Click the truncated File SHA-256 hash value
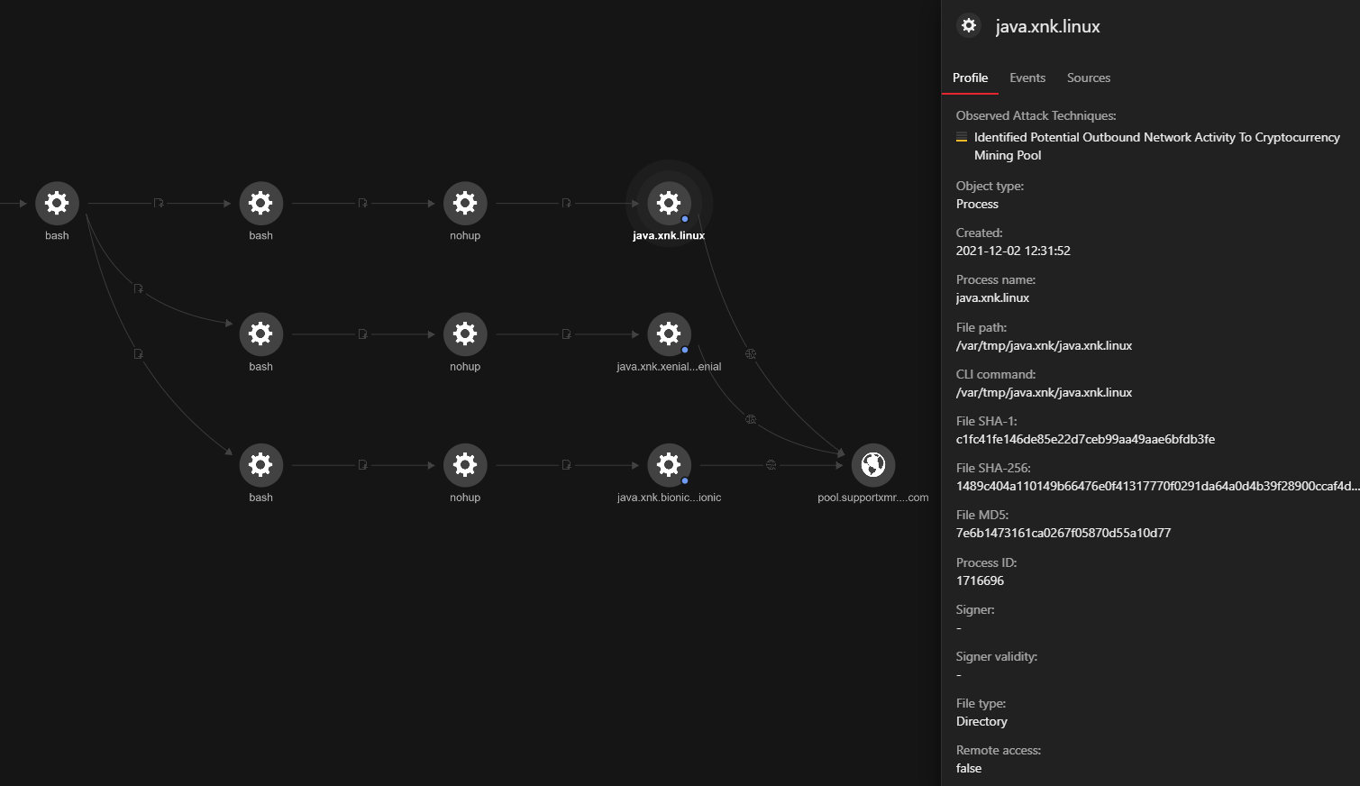Image resolution: width=1360 pixels, height=786 pixels. tap(1157, 486)
